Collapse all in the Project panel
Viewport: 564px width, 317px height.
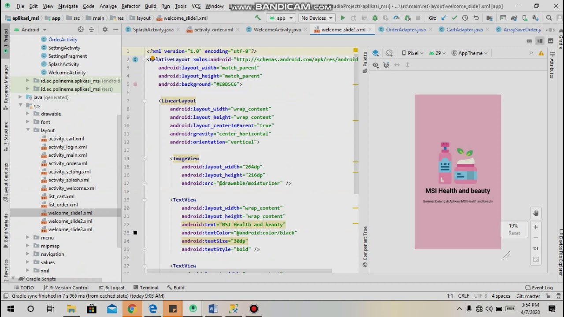coord(92,29)
